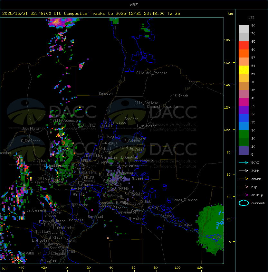
Task: Click the pink bip arrow in legend
Action: pos(244,187)
